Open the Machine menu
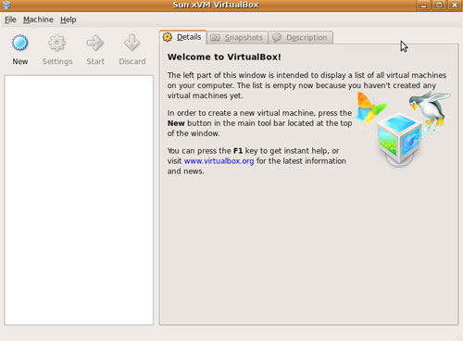463x341 pixels. pos(38,19)
